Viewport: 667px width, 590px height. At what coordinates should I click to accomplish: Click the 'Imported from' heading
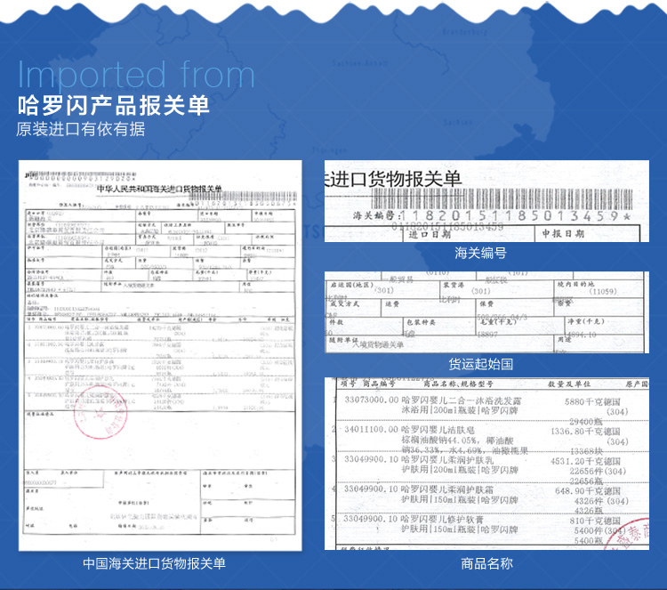coord(136,76)
